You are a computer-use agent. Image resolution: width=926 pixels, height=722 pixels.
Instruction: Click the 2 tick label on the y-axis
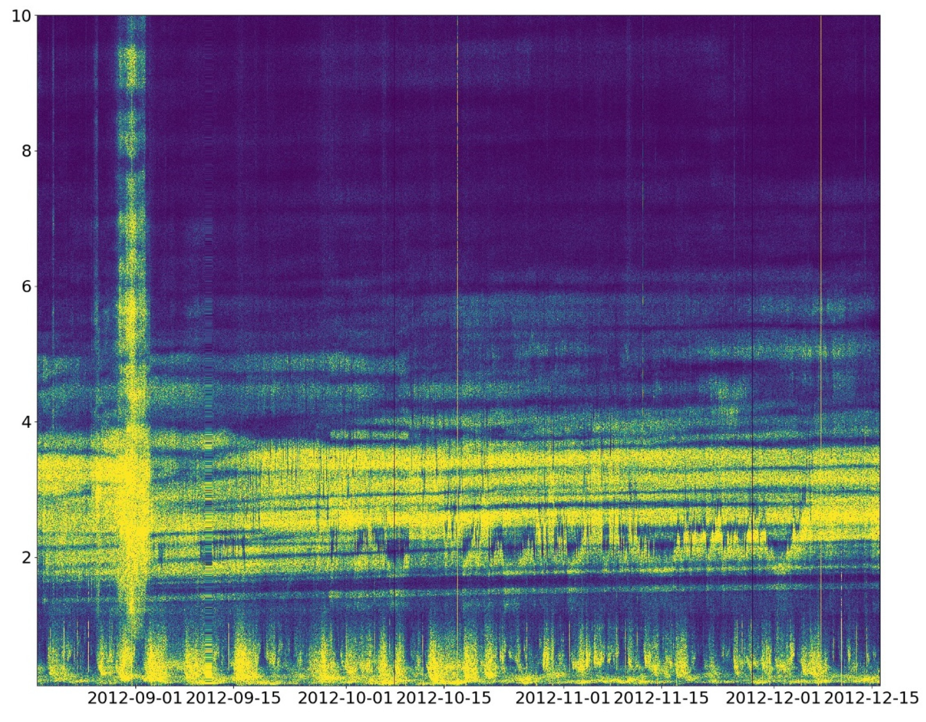point(27,557)
